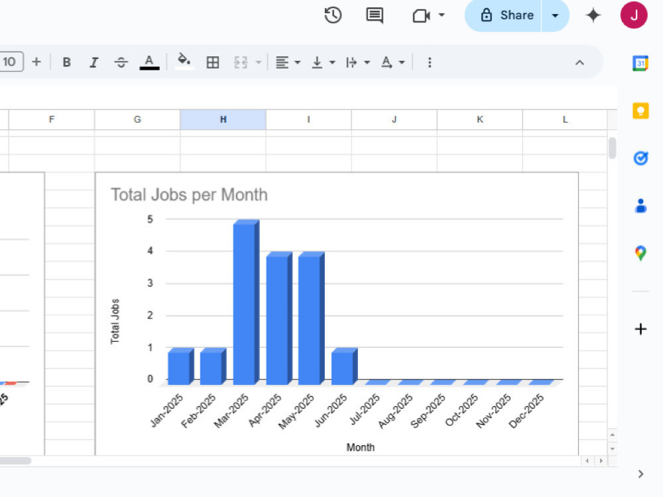Image resolution: width=663 pixels, height=497 pixels.
Task: Open the text rotation icon
Action: click(386, 62)
